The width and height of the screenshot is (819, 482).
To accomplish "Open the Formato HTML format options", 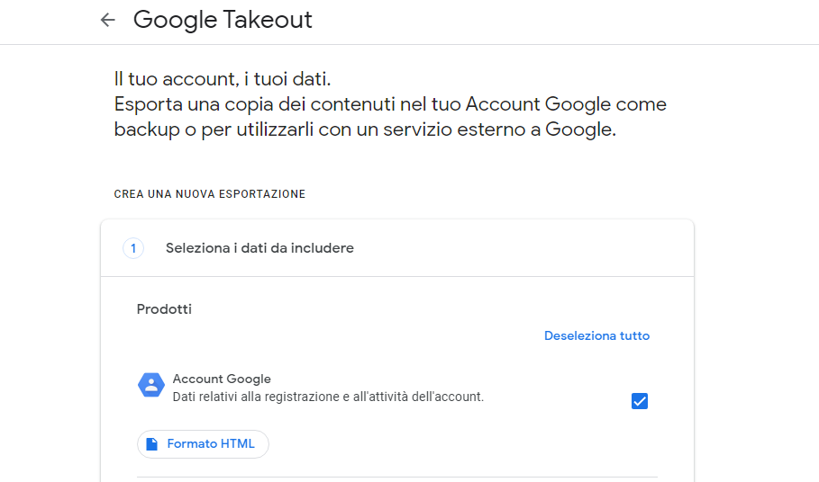I will tap(204, 444).
